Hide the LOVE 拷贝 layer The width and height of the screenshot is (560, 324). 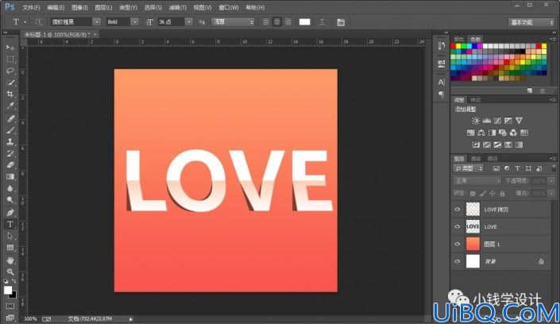458,210
